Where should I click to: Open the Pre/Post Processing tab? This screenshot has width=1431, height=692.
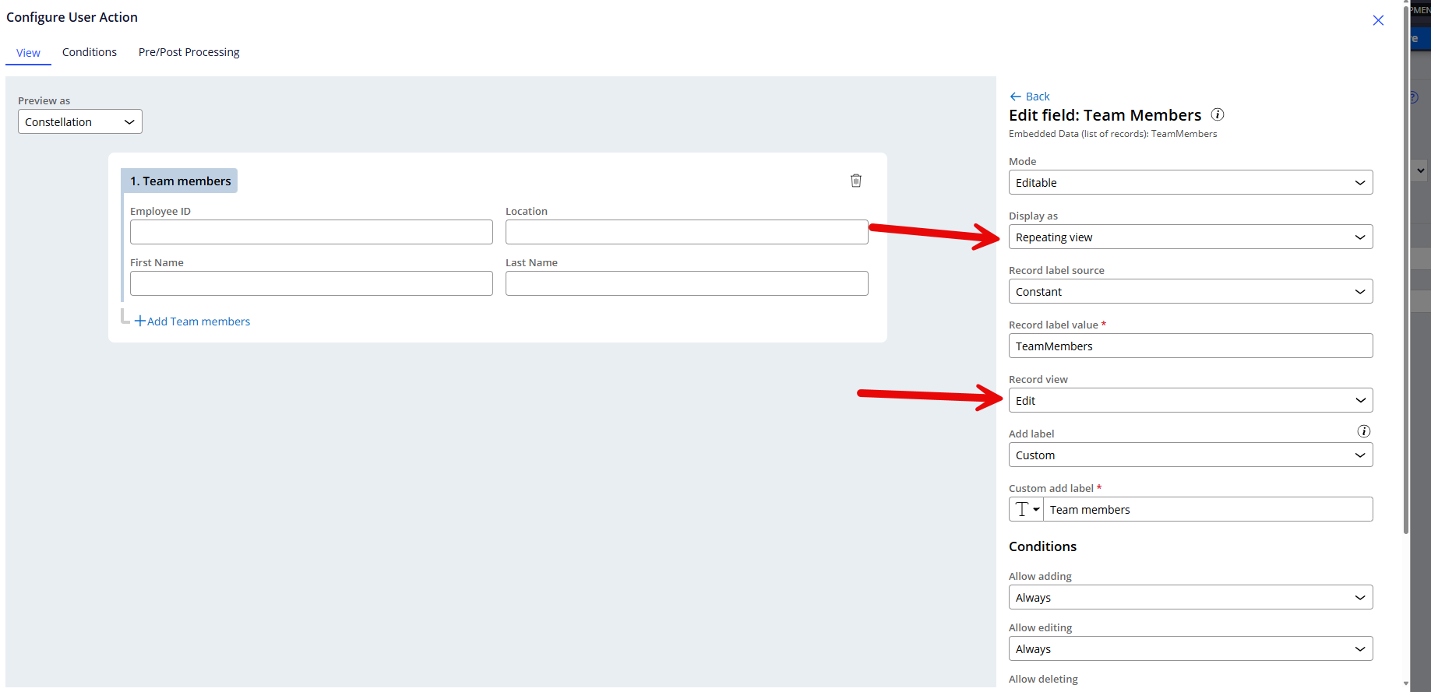coord(189,52)
